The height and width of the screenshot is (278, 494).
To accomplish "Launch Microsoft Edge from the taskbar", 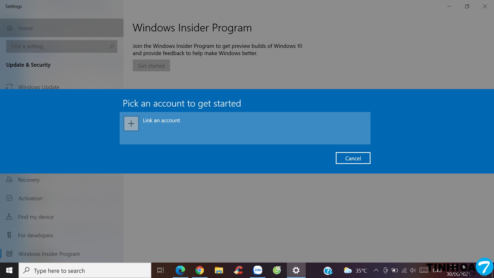I will click(x=180, y=270).
